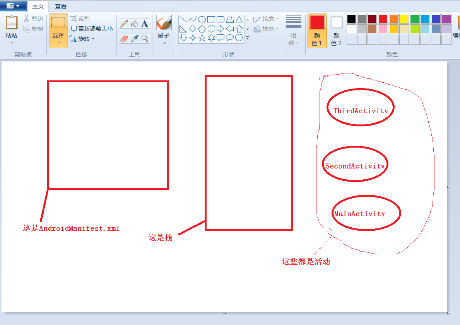
Task: Pick the pink color swatch
Action: 383,29
